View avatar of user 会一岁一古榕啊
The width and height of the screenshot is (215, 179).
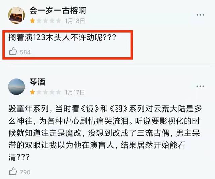[x=16, y=15]
